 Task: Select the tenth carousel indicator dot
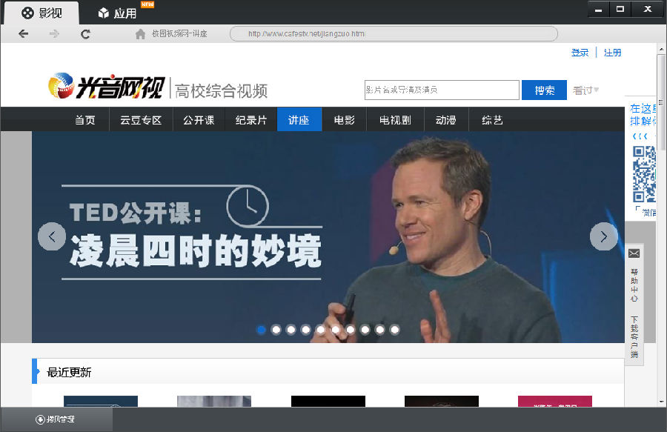click(x=395, y=330)
